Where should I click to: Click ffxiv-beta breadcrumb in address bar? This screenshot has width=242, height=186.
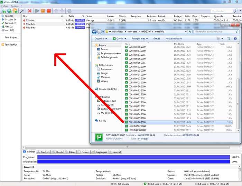coord(132,32)
